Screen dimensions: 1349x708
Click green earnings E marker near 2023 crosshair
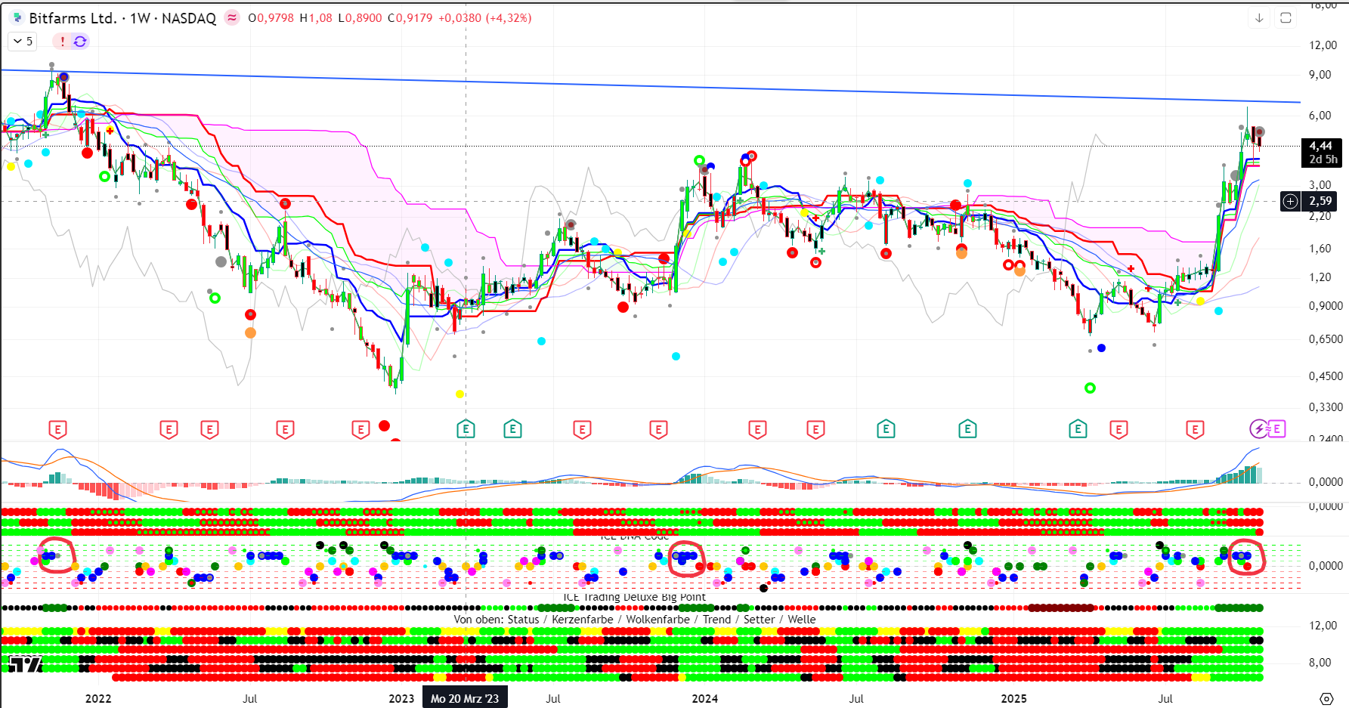click(x=466, y=429)
